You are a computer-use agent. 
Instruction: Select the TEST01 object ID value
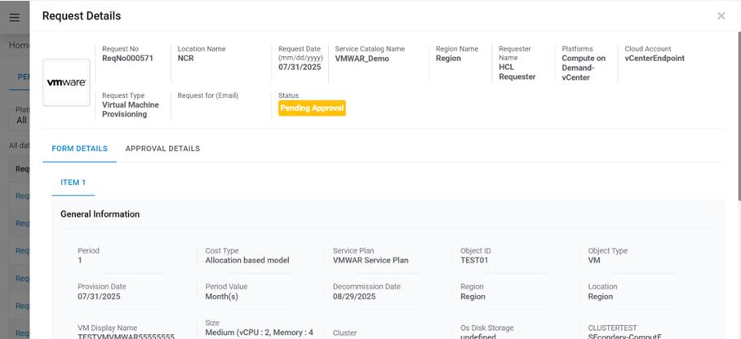[x=474, y=261]
